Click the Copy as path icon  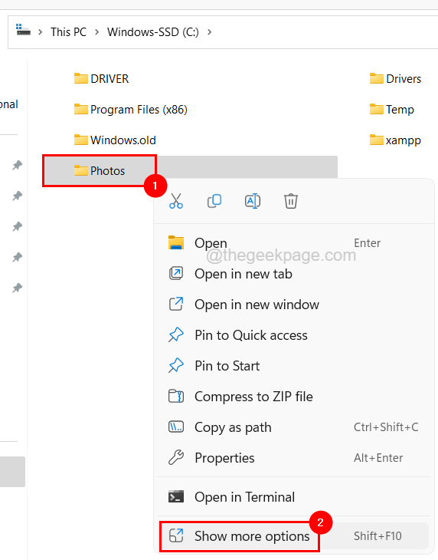pyautogui.click(x=176, y=427)
